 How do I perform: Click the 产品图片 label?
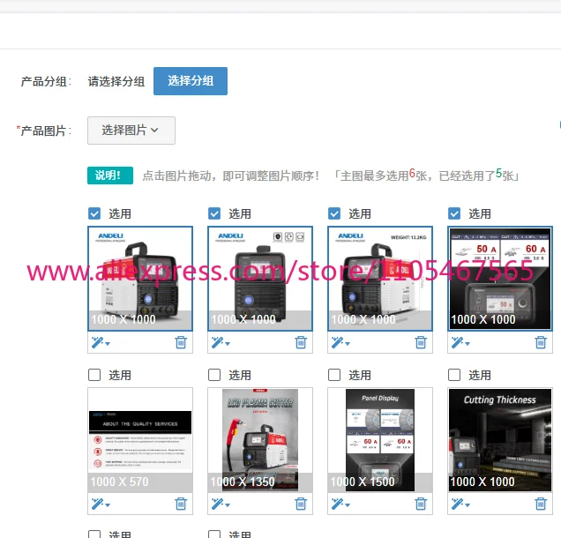coord(44,131)
